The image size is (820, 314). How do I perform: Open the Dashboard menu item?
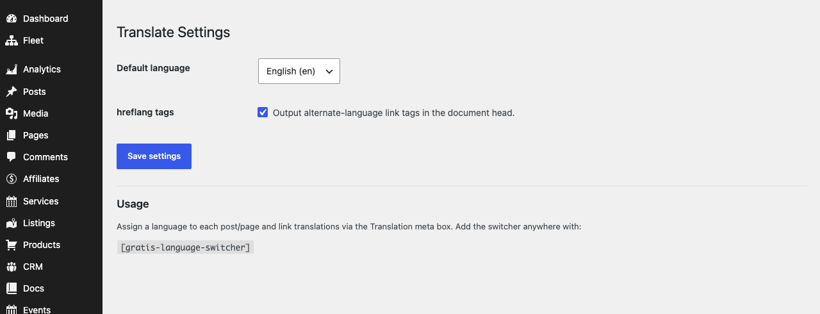click(x=51, y=19)
